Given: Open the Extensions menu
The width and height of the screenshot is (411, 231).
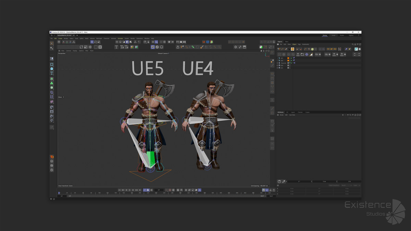Looking at the screenshot, I should click(139, 38).
